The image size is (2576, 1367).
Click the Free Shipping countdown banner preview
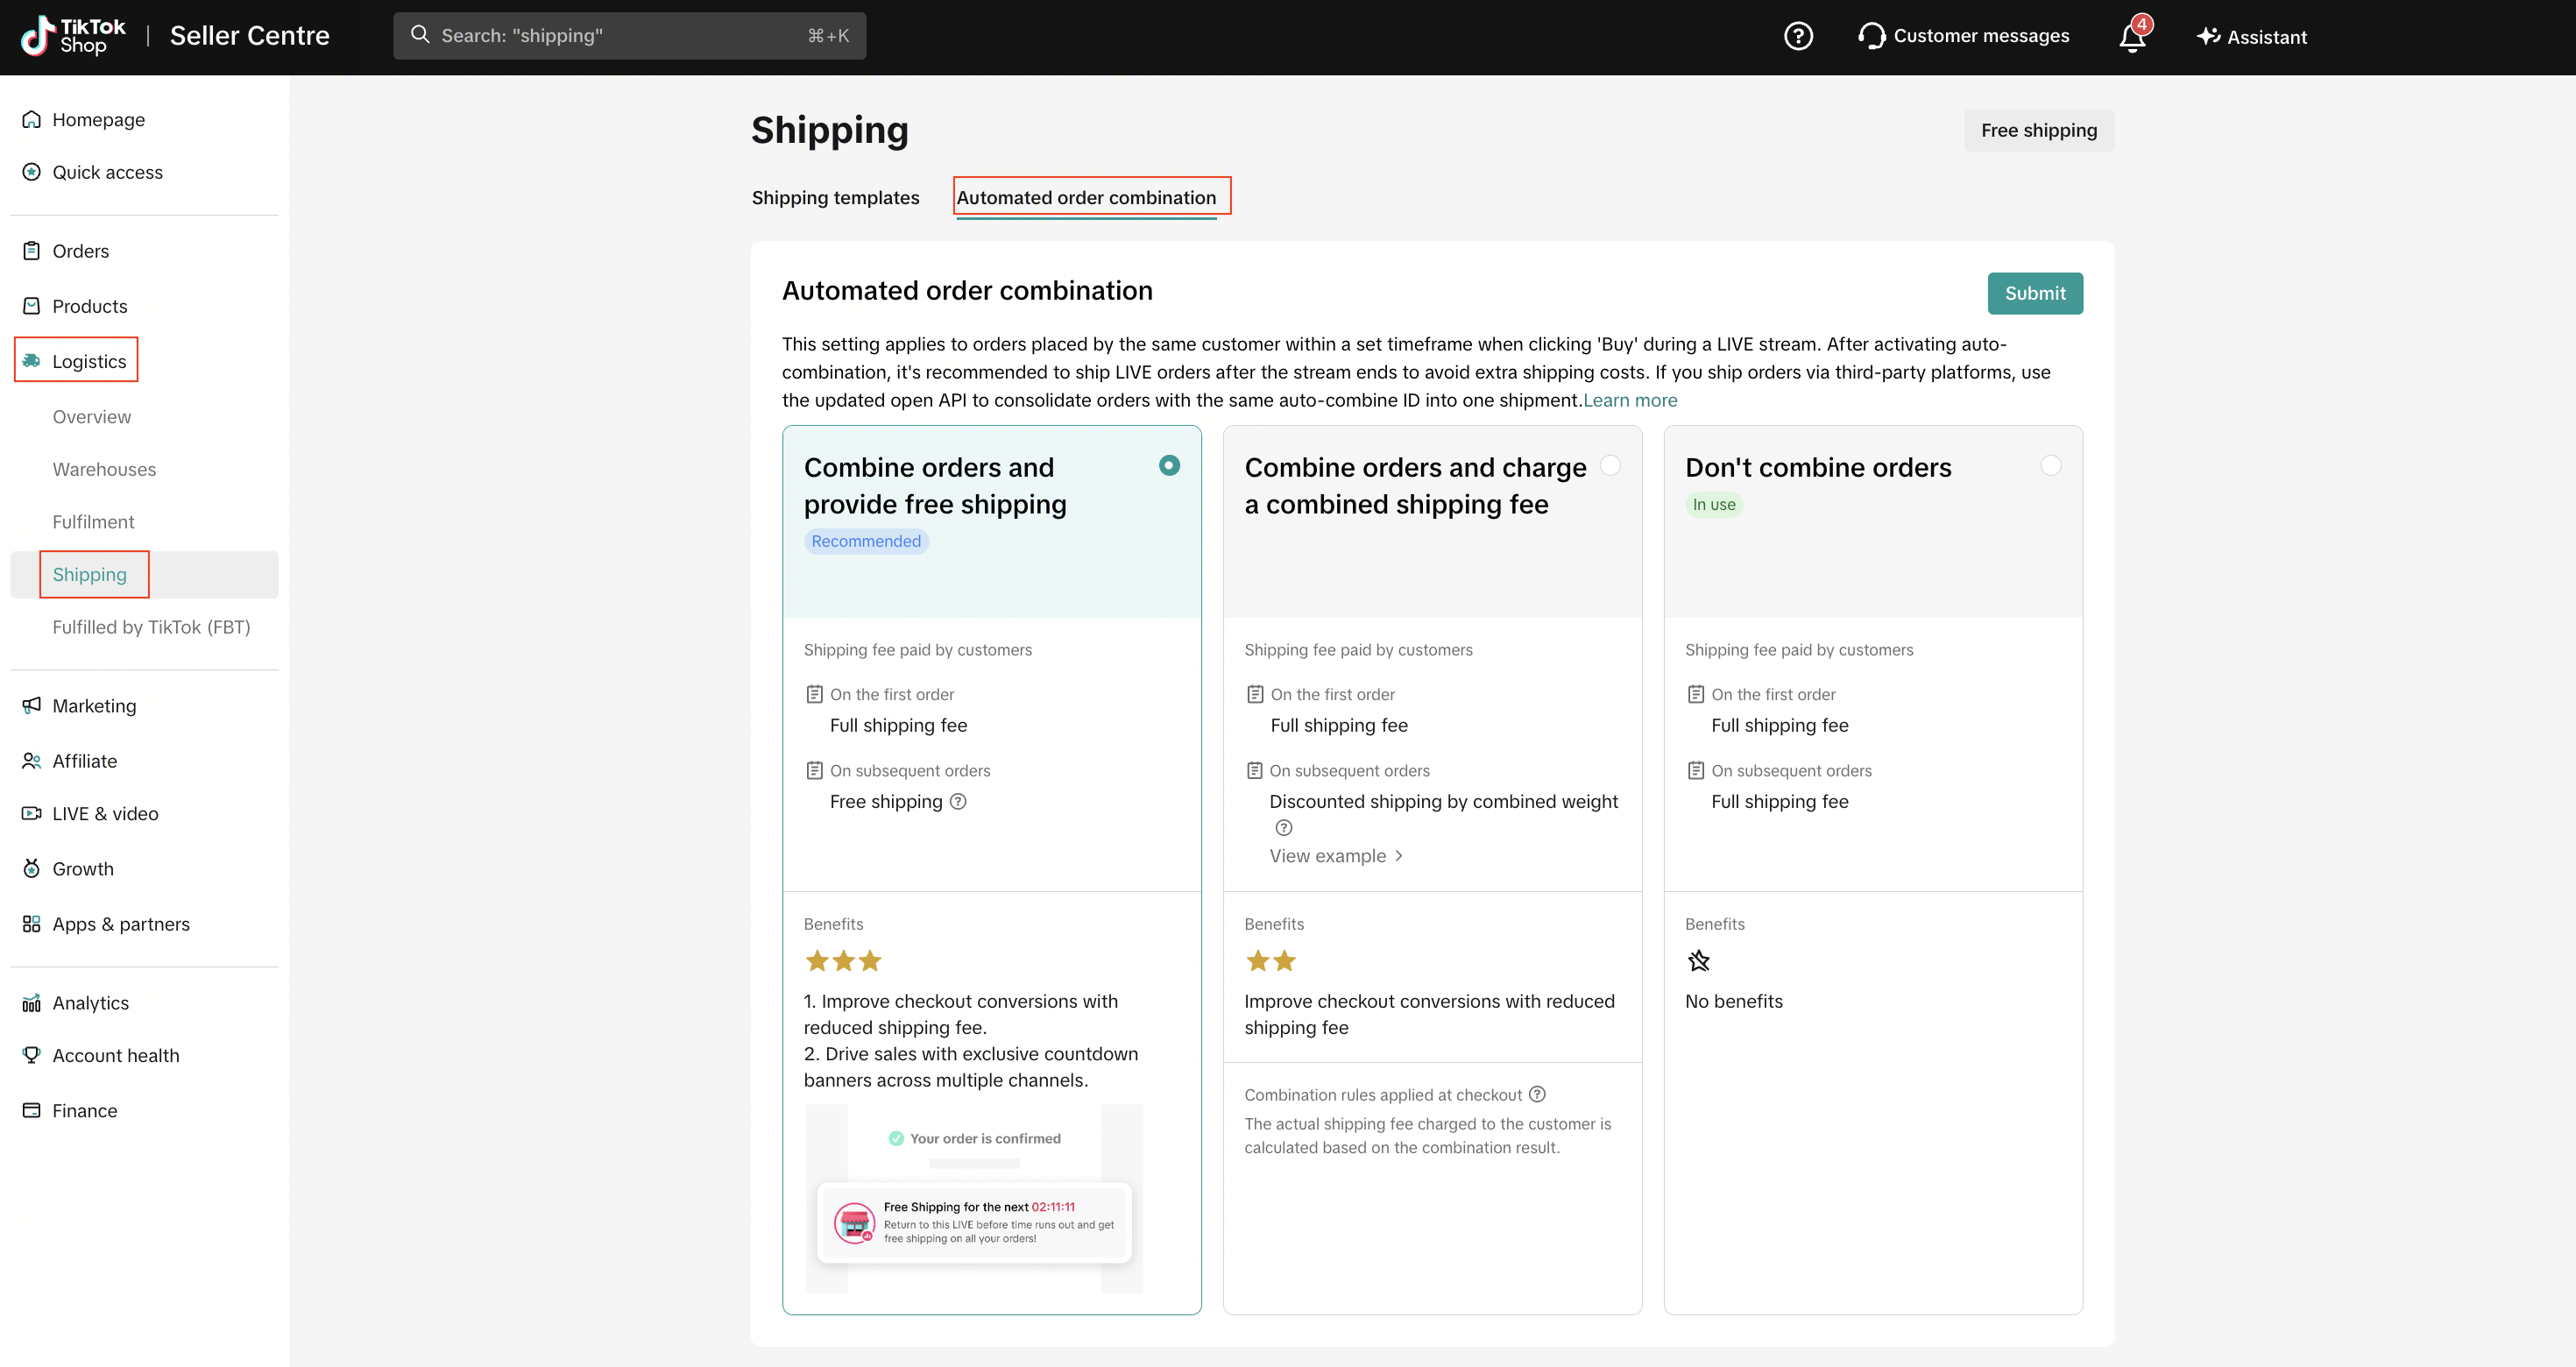[x=974, y=1222]
